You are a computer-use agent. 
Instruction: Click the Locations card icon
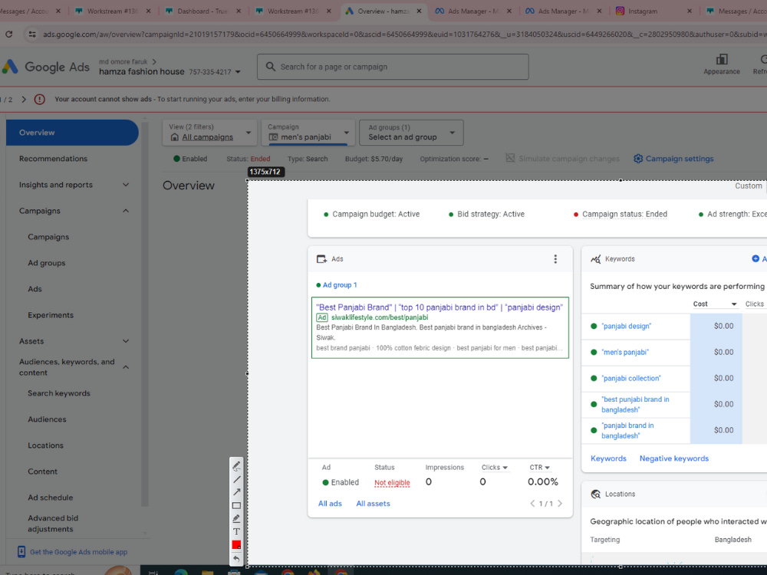(x=595, y=494)
